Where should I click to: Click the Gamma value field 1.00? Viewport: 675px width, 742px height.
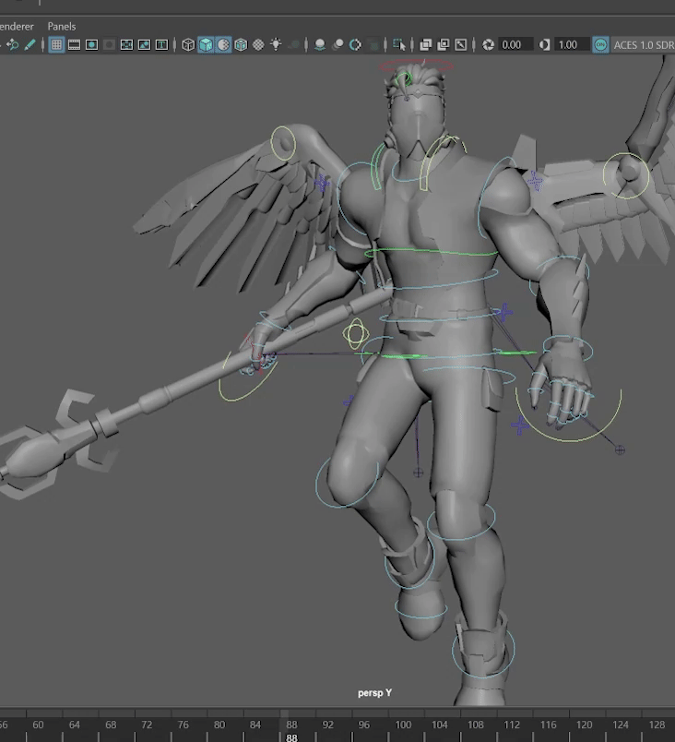tap(572, 45)
